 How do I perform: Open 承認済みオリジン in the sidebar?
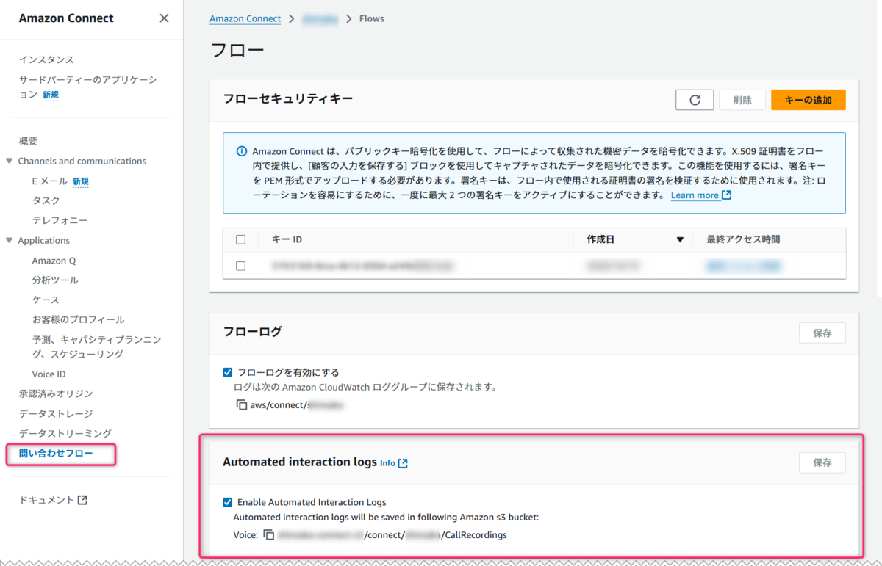(x=56, y=393)
